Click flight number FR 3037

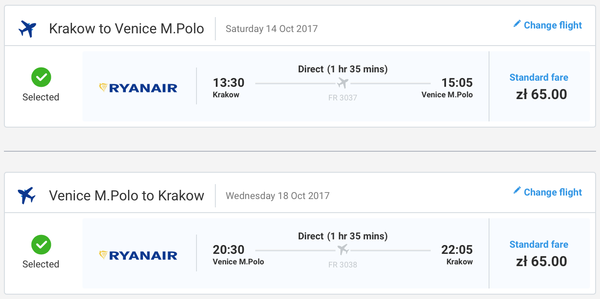click(343, 98)
